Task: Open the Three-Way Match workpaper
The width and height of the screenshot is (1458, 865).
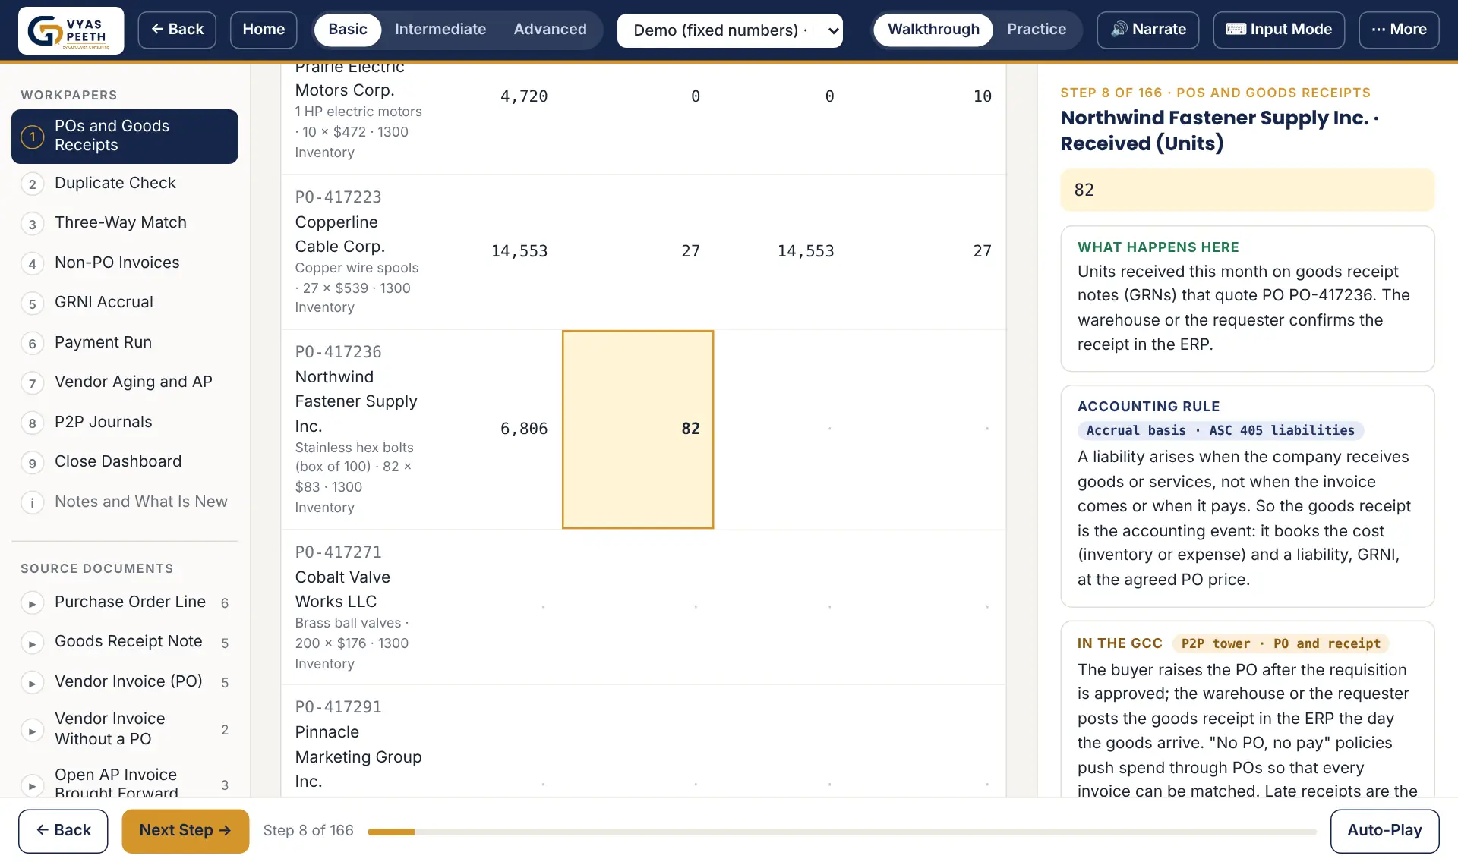Action: pos(125,223)
